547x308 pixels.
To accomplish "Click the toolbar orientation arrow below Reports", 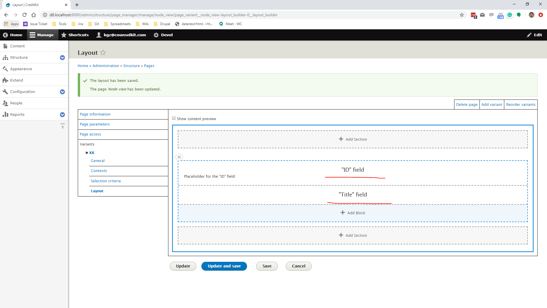I will click(x=62, y=126).
